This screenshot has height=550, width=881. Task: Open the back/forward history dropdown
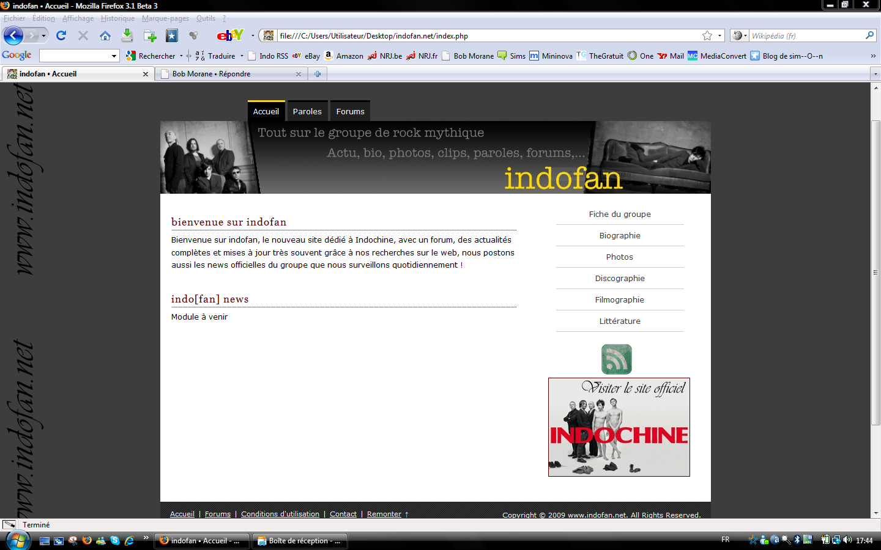[43, 36]
